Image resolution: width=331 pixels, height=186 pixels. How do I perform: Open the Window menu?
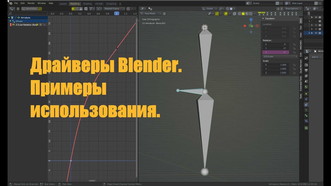(42, 3)
